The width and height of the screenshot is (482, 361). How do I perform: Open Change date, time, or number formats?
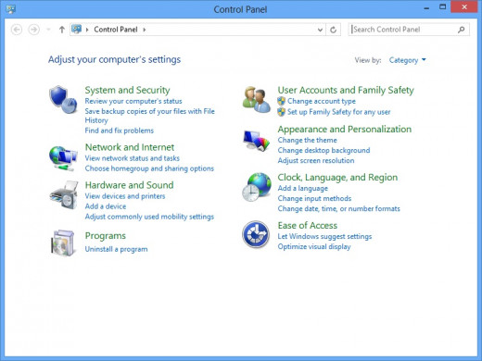(338, 209)
